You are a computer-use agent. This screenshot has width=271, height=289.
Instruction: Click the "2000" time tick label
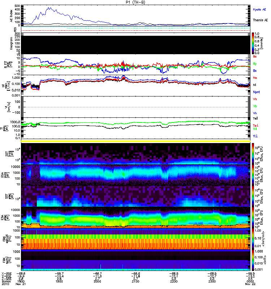pos(97,281)
